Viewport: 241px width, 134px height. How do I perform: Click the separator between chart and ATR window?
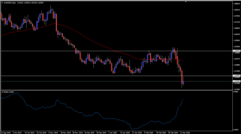click(x=115, y=90)
